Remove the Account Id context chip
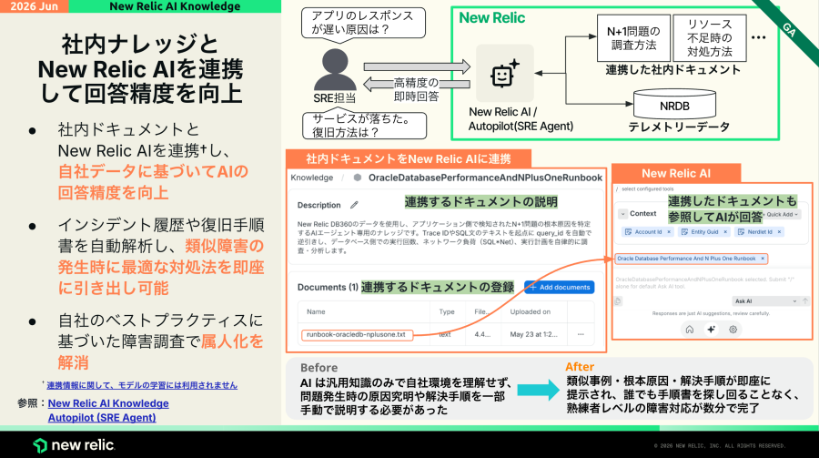Image resolution: width=819 pixels, height=458 pixels. (x=669, y=231)
